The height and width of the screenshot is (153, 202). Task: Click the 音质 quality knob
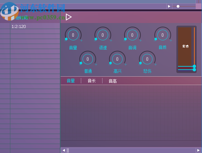[x=163, y=35]
